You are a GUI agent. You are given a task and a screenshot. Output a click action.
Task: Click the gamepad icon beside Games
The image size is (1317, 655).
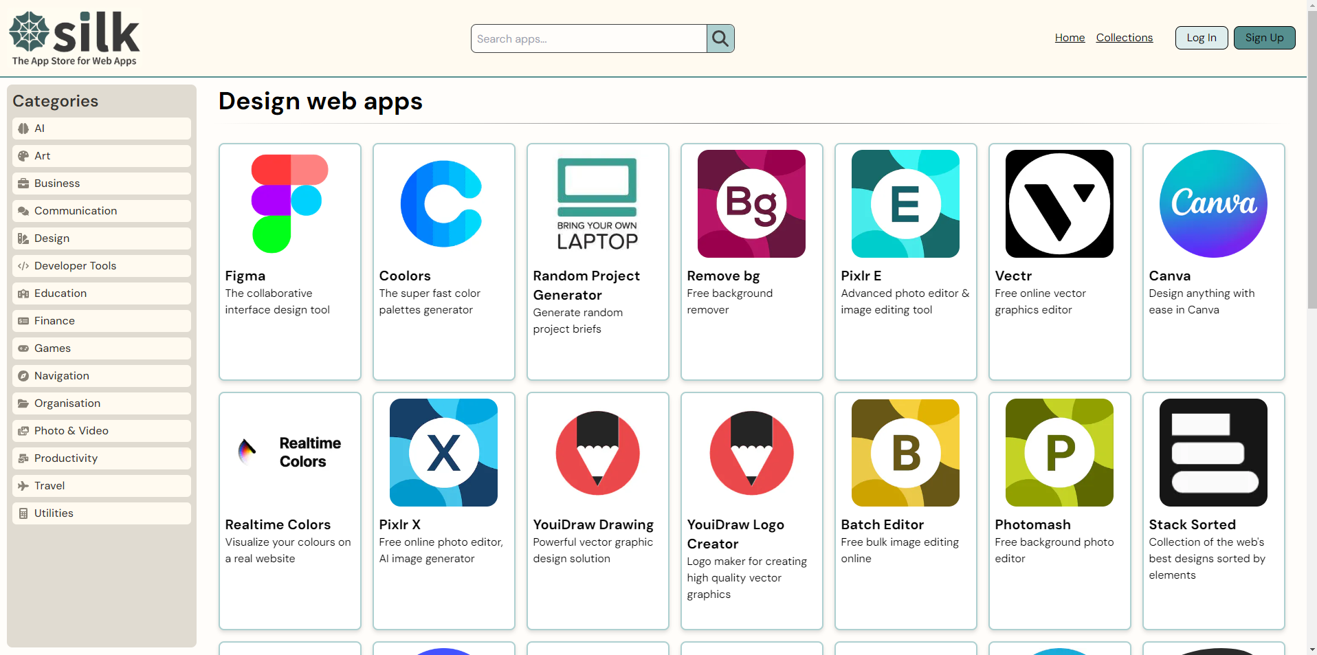click(x=23, y=348)
